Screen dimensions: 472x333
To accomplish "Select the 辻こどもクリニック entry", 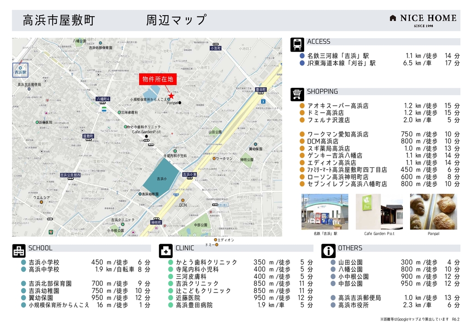I will [241, 291].
